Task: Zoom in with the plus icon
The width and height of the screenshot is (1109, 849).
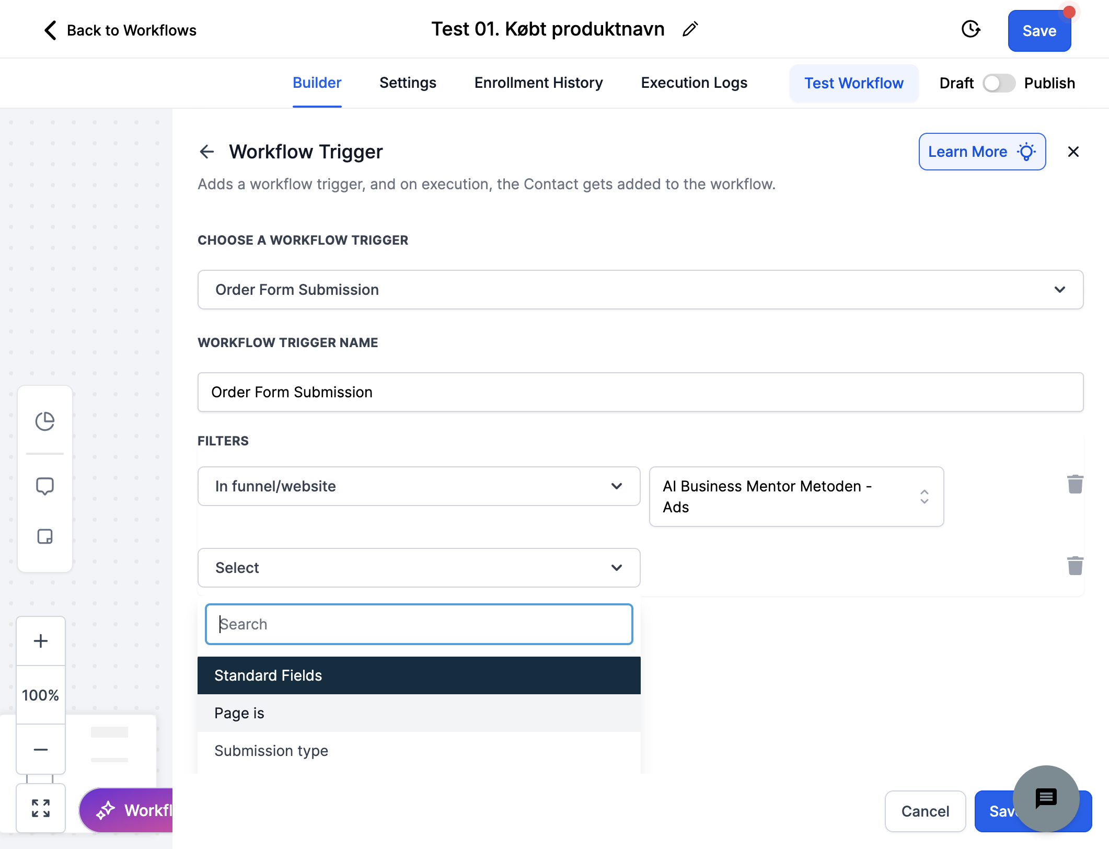Action: tap(41, 641)
